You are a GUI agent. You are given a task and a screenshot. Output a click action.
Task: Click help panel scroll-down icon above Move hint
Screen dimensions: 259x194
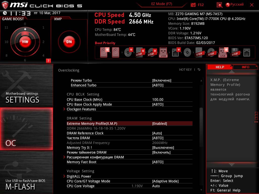click(x=232, y=165)
